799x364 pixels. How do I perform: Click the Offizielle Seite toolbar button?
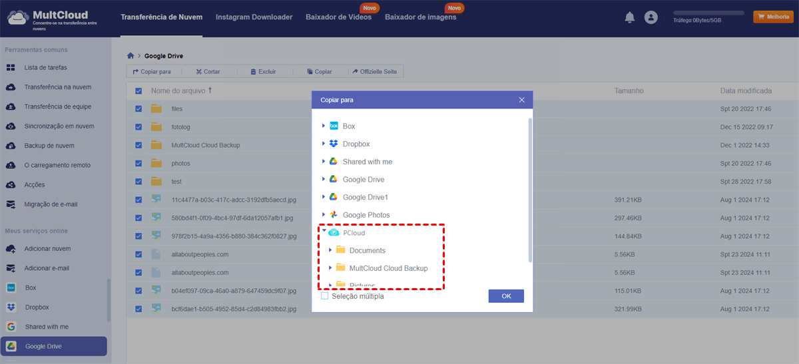coord(374,71)
